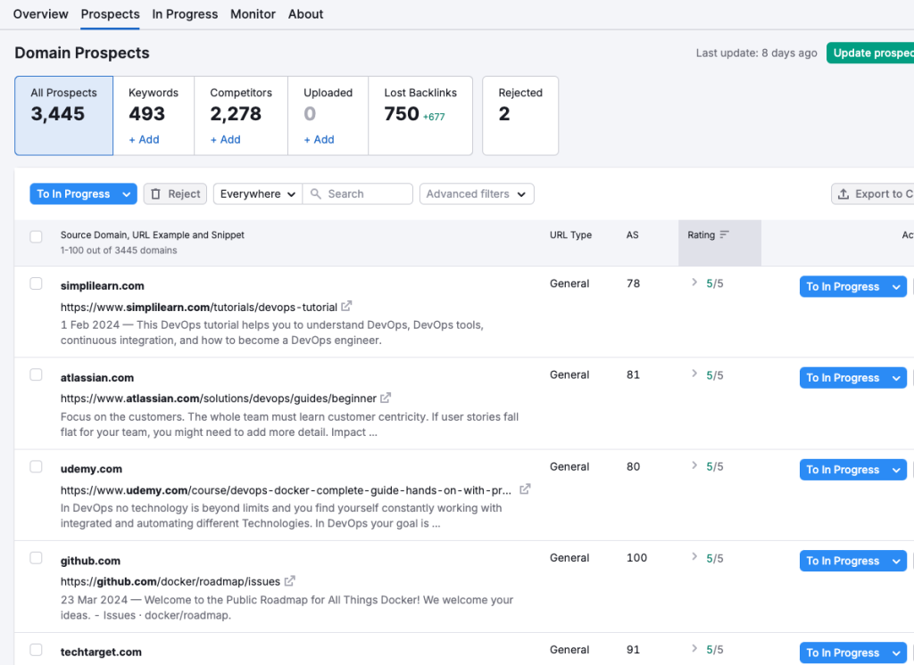Check the select-all checkbox in table header
The height and width of the screenshot is (665, 914).
coord(36,236)
